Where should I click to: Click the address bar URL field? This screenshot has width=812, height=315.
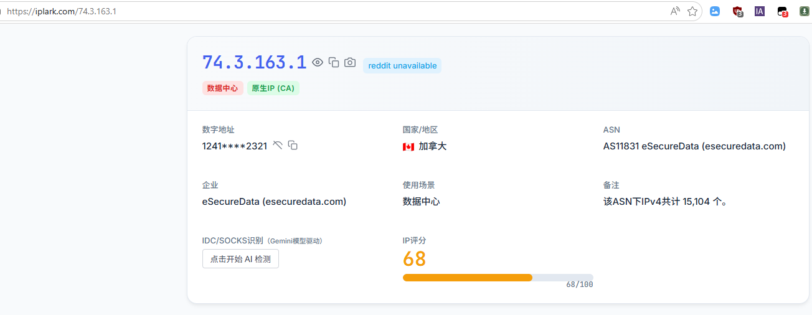[311, 11]
